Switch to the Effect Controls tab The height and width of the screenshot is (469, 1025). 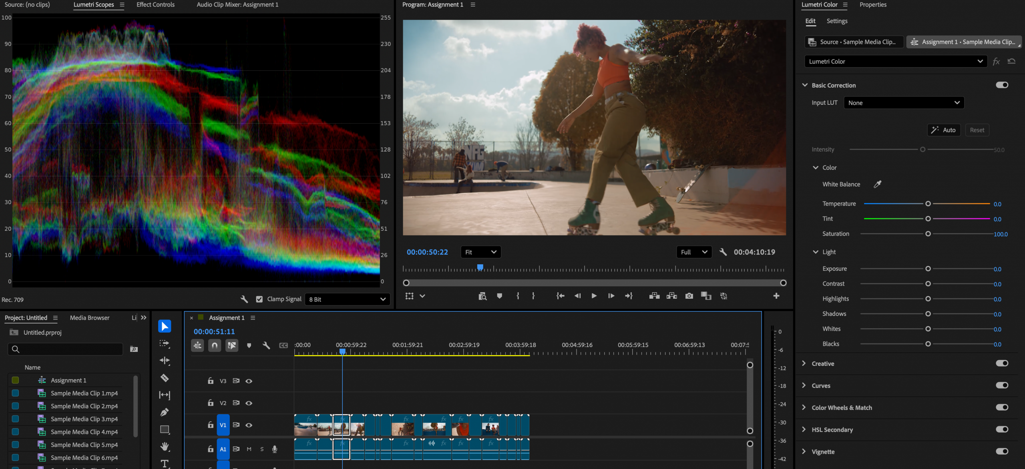(x=155, y=5)
